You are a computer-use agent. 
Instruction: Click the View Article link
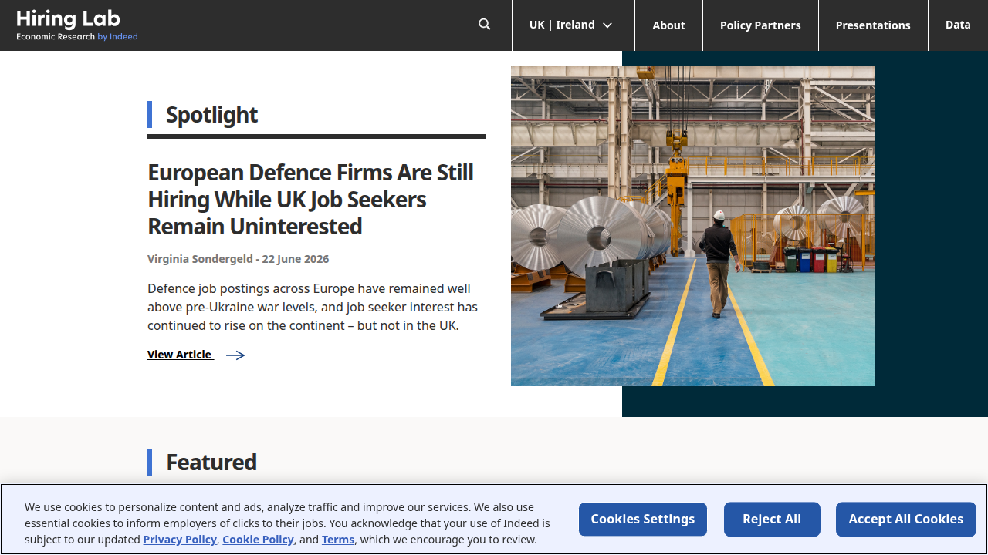(180, 355)
